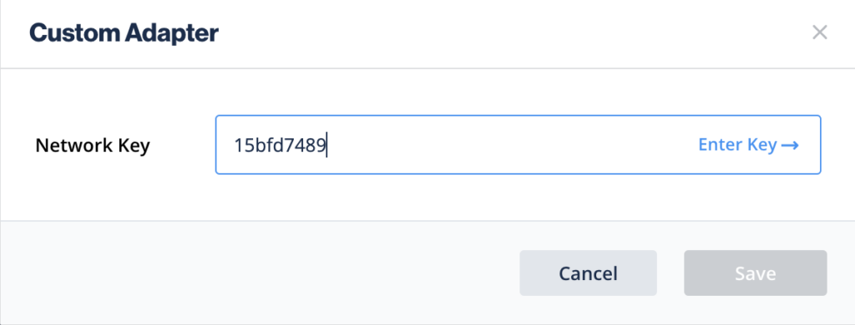Click the Network Key label
Image resolution: width=855 pixels, height=325 pixels.
tap(93, 146)
